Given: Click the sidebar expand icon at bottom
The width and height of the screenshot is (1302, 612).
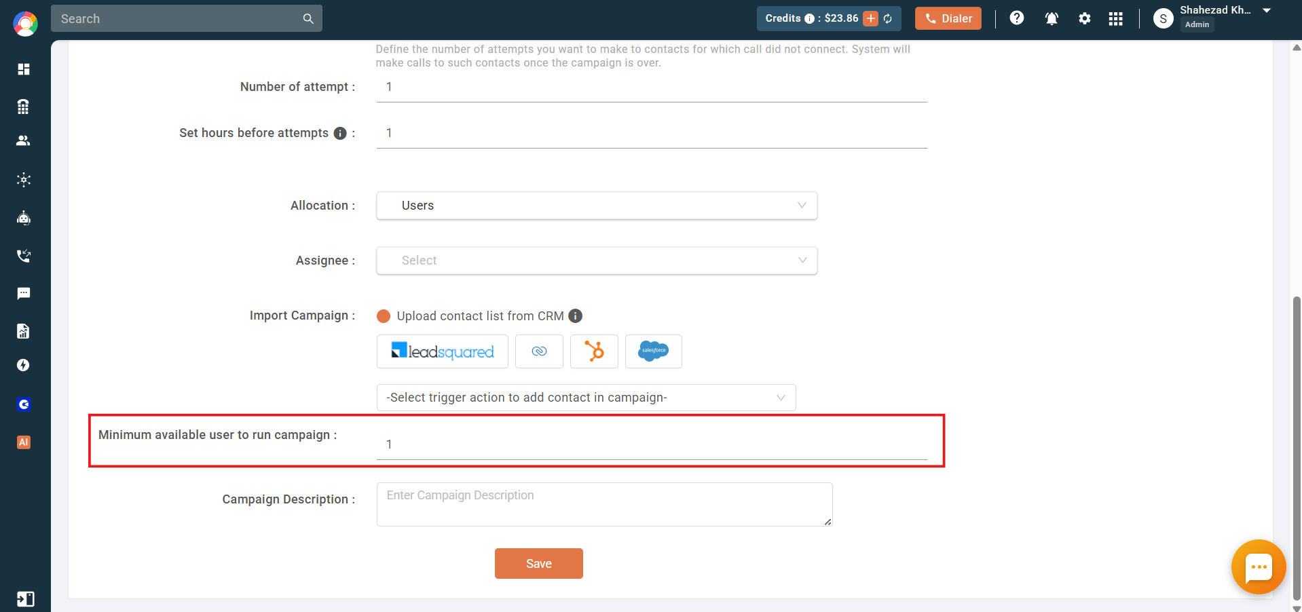Looking at the screenshot, I should coord(25,599).
